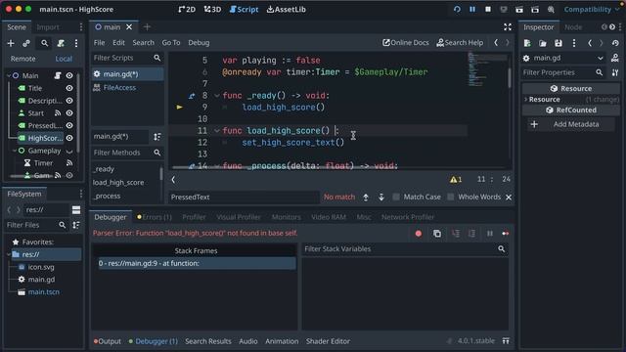Fold the load_high_score function at line 11
The width and height of the screenshot is (626, 352).
[217, 130]
